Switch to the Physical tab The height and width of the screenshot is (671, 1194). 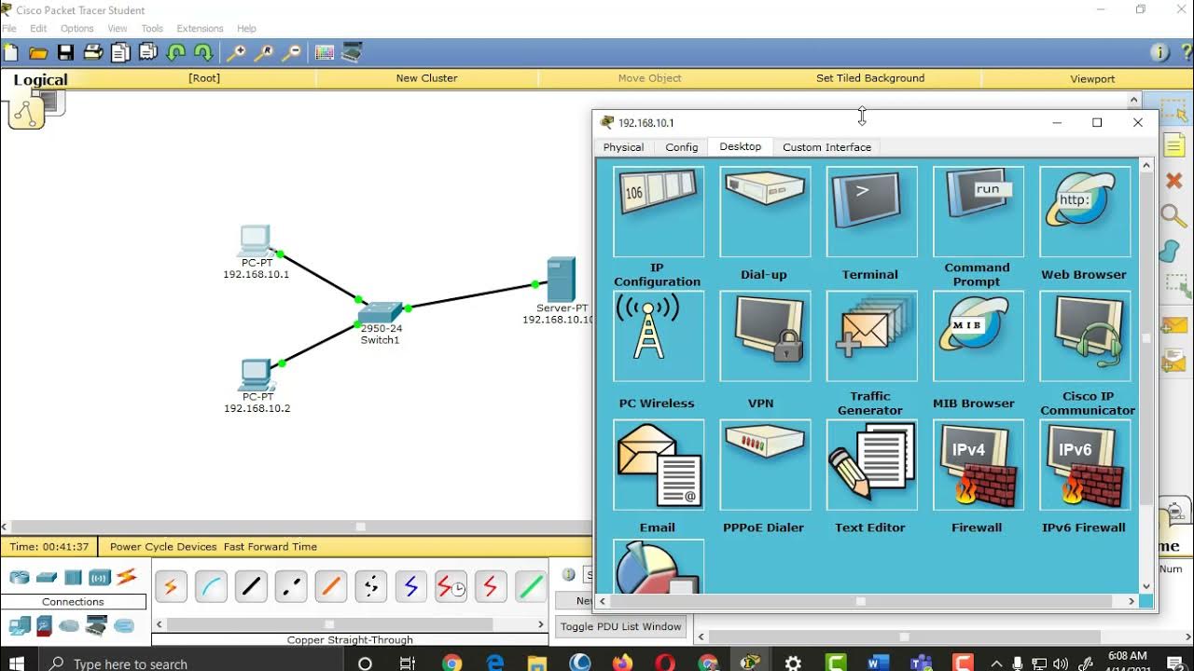[x=623, y=147]
